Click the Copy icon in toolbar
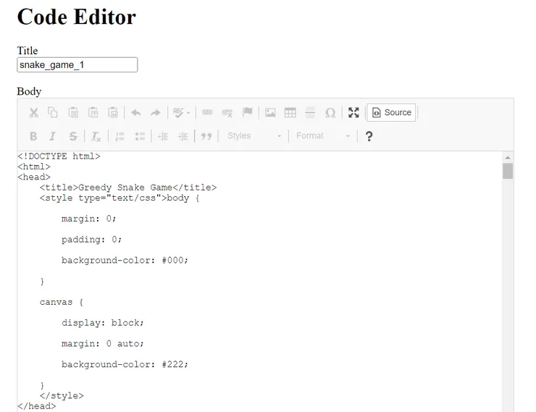This screenshot has height=412, width=536. (x=53, y=113)
